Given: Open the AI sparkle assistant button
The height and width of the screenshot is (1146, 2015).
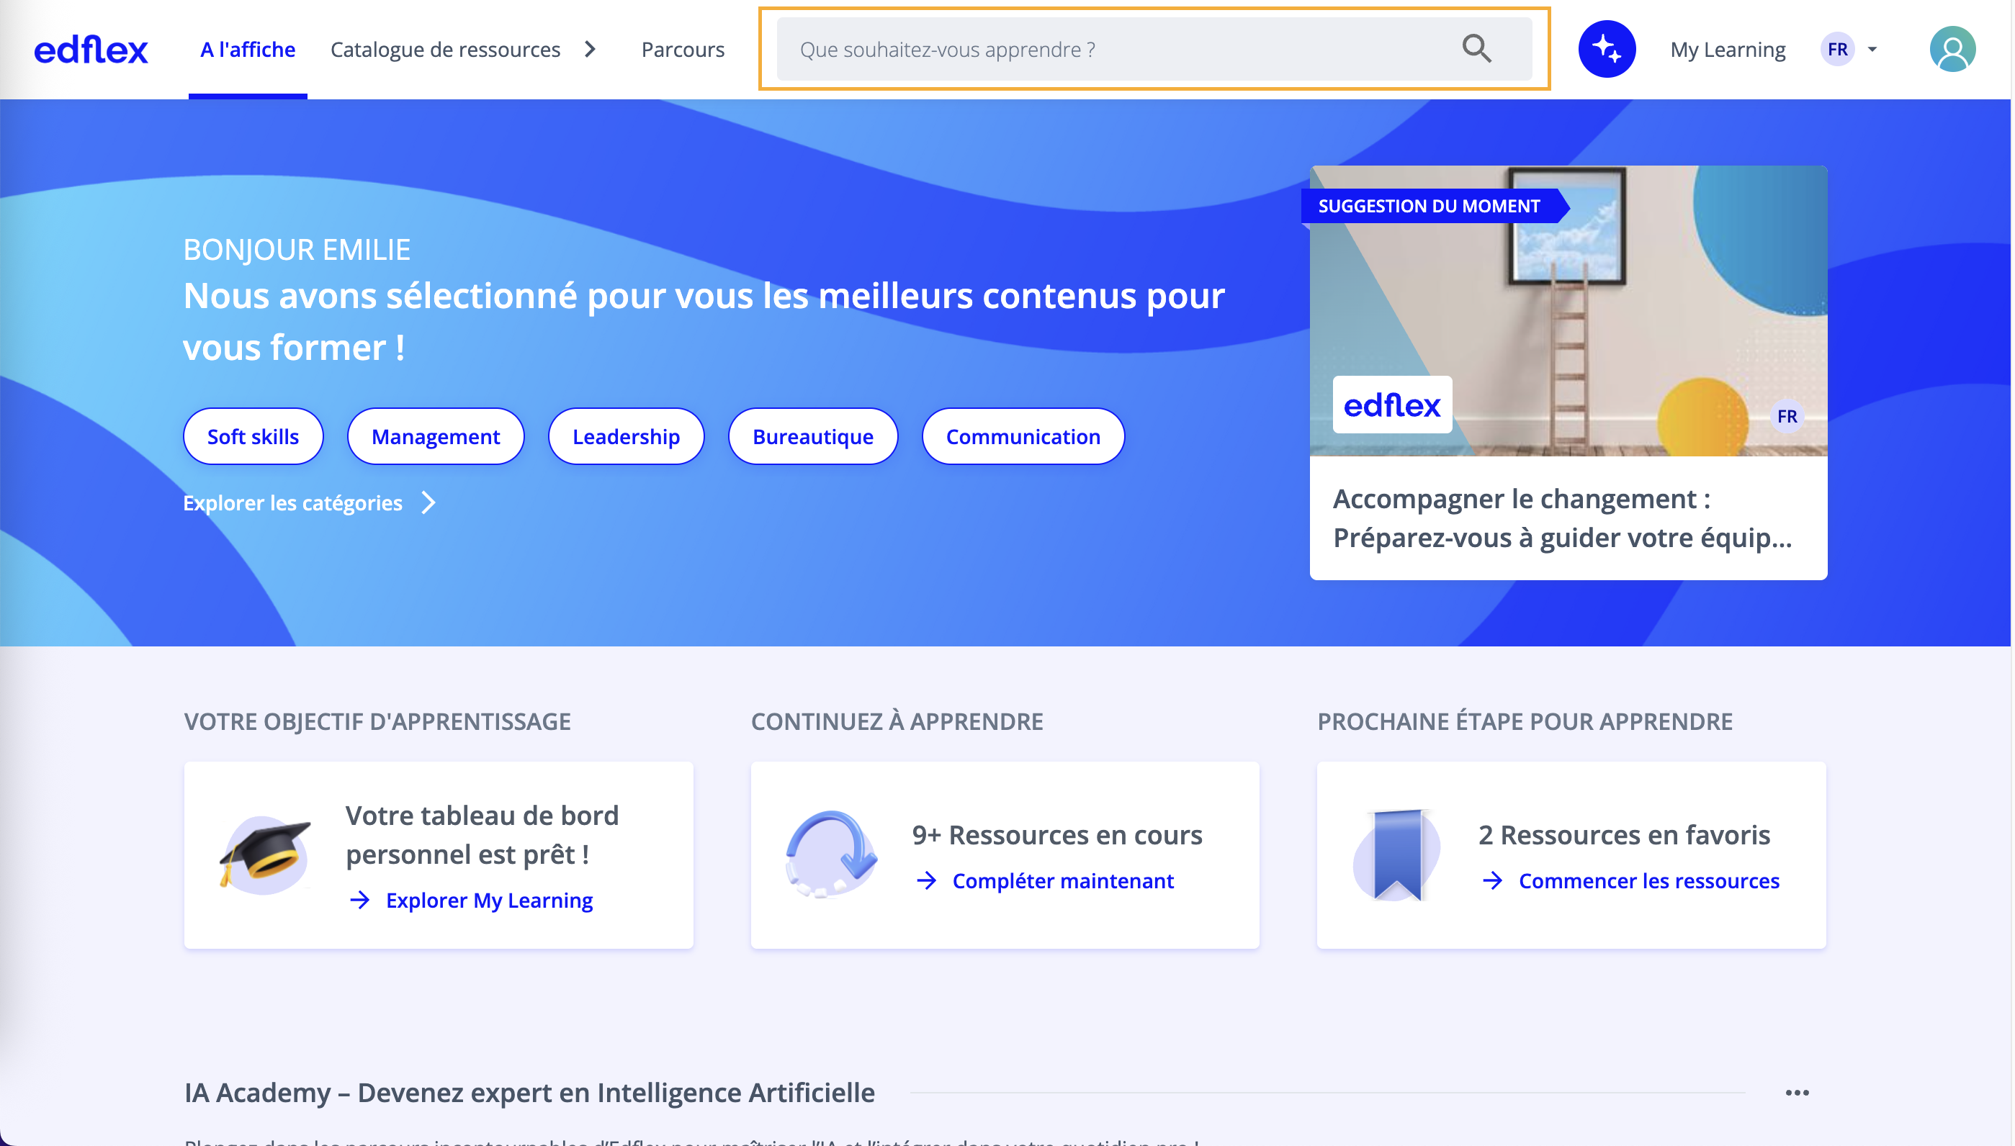Looking at the screenshot, I should [x=1607, y=49].
